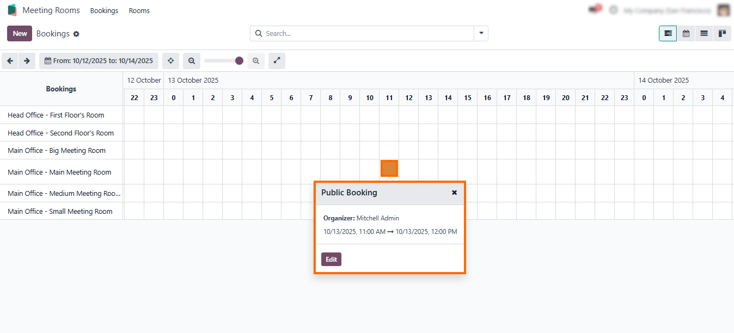
Task: Switch to List view
Action: [704, 34]
